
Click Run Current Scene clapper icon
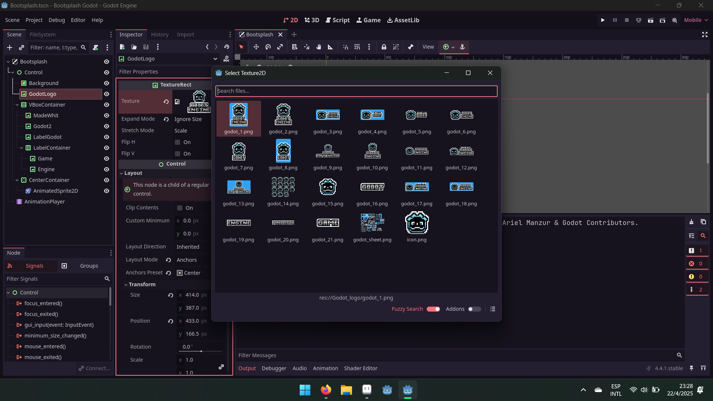click(651, 20)
